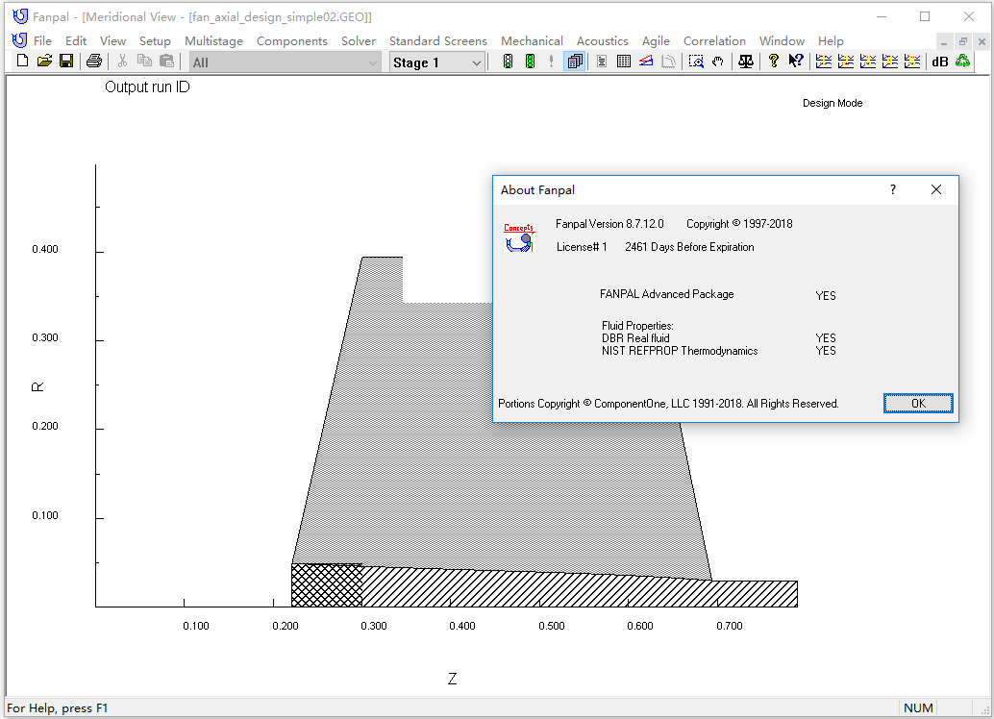This screenshot has height=719, width=994.
Task: Click the first yellow-blue chart icon
Action: [824, 62]
